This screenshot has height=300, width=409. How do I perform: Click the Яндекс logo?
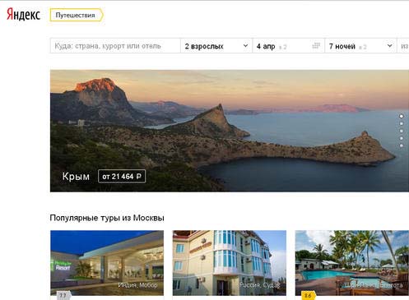coord(23,15)
